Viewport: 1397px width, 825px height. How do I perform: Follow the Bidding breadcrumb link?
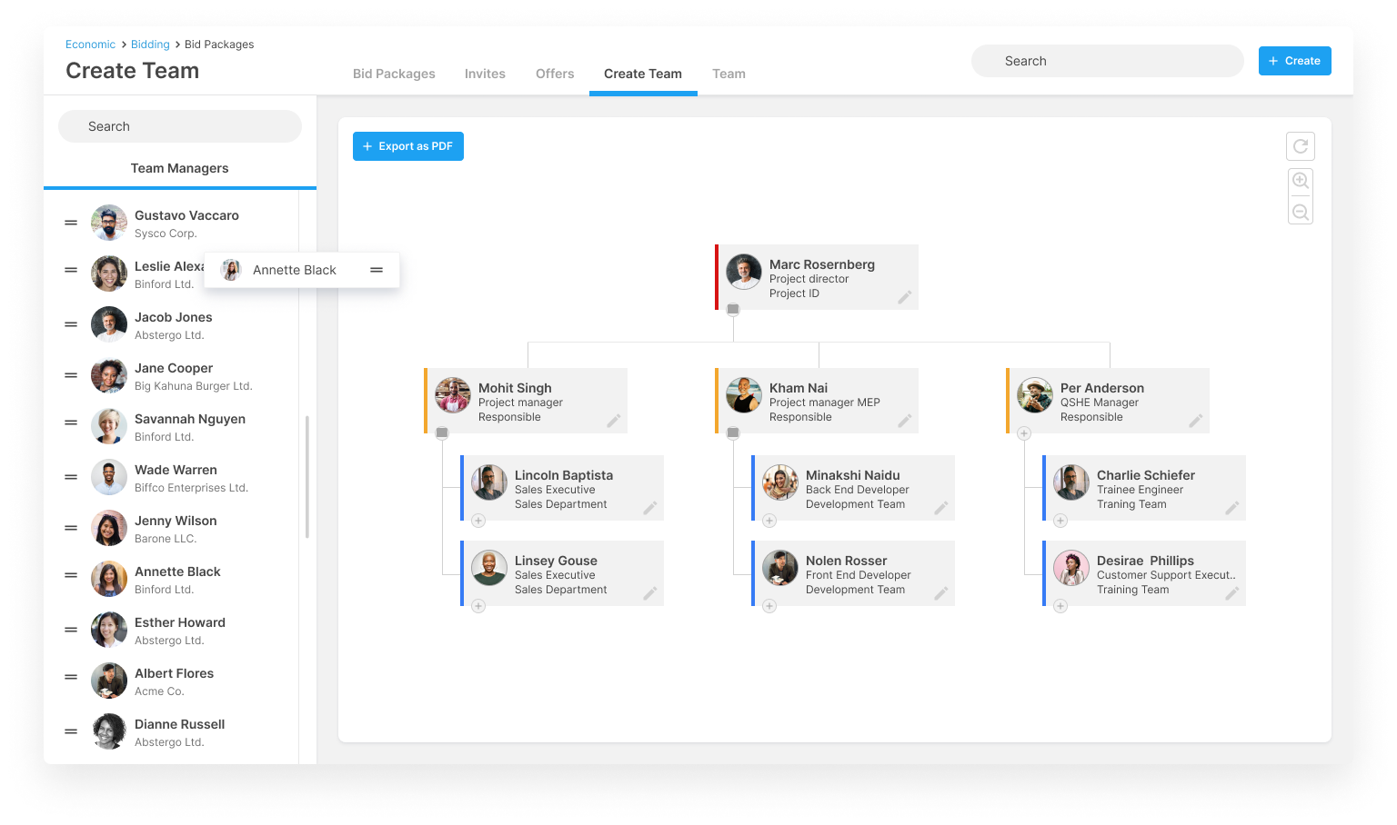pyautogui.click(x=150, y=45)
